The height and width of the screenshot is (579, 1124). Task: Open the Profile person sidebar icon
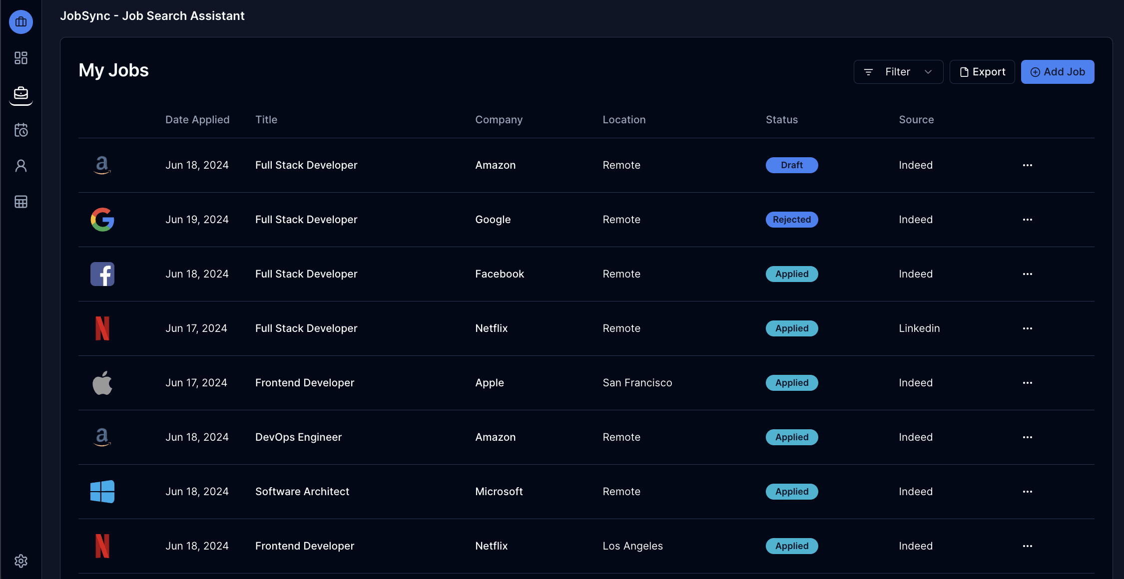pyautogui.click(x=21, y=166)
